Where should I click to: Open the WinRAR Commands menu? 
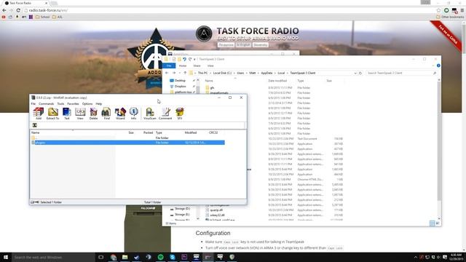click(47, 103)
